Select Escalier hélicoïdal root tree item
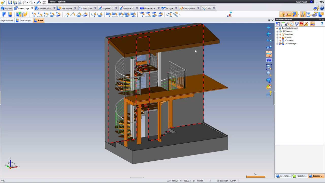The image size is (325, 183). 290,28
